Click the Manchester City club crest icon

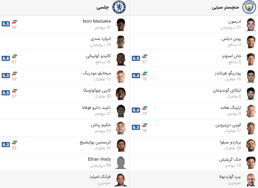pyautogui.click(x=249, y=7)
